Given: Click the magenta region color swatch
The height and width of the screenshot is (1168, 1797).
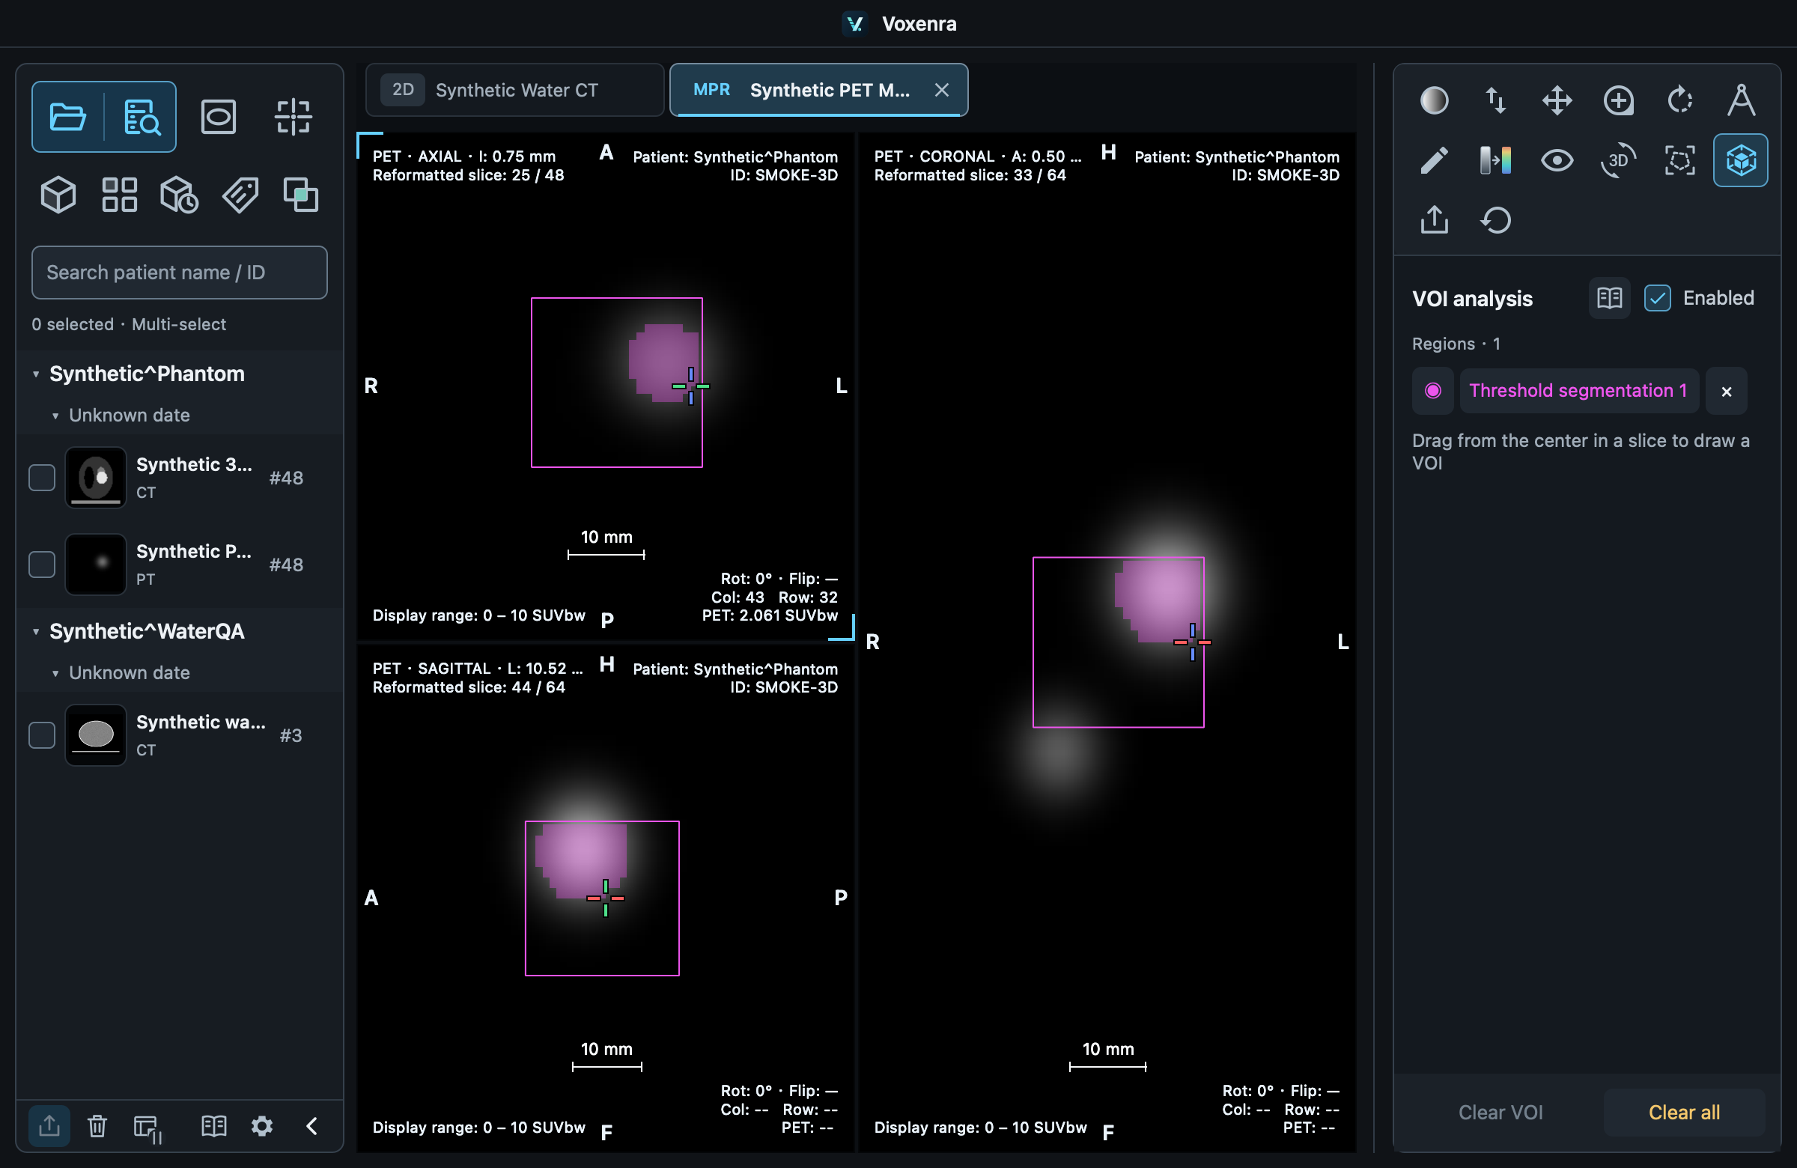Looking at the screenshot, I should [1432, 390].
